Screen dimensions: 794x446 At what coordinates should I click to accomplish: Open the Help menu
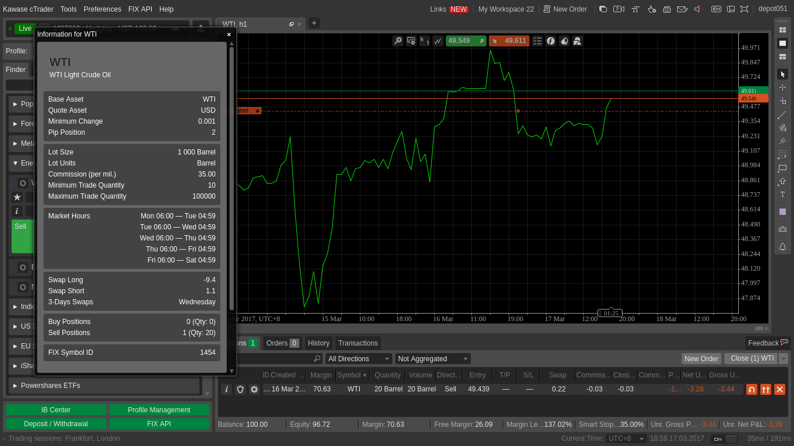[166, 9]
